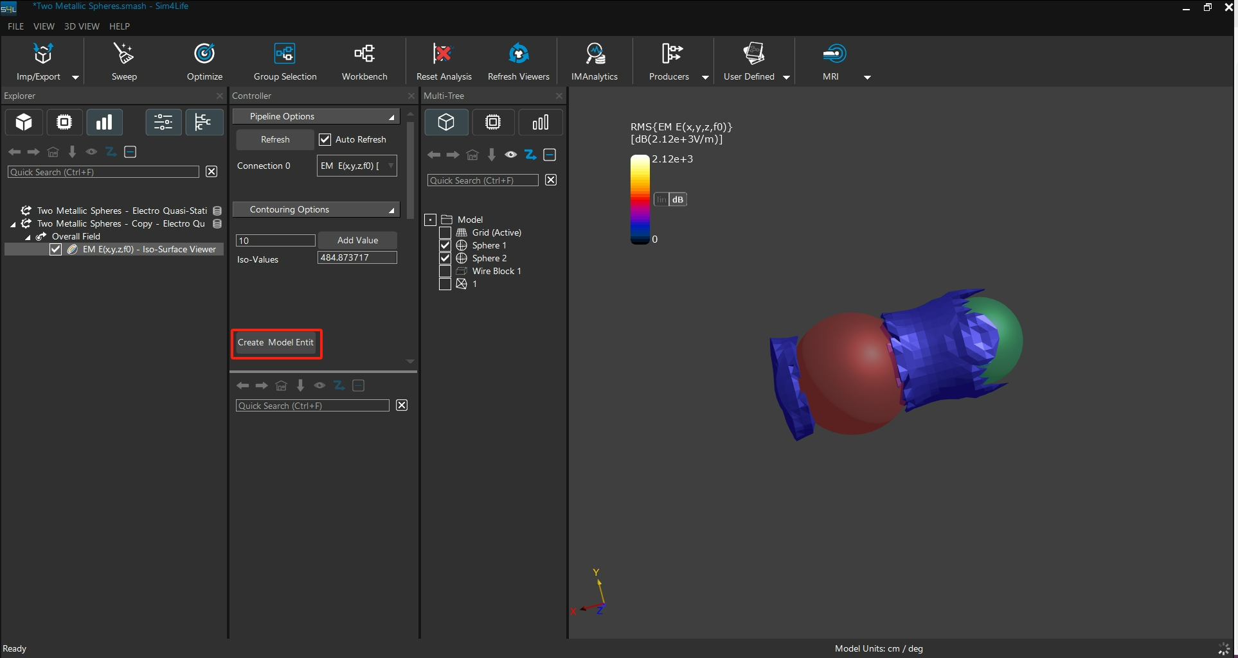1238x658 pixels.
Task: Open the Optimize tool
Action: coord(204,61)
